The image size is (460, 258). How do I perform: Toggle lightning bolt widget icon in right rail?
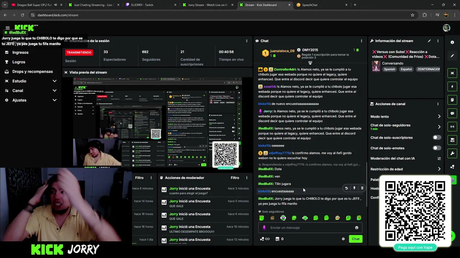[x=452, y=86]
